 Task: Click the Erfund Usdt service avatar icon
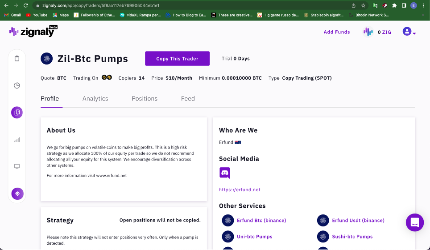point(323,221)
